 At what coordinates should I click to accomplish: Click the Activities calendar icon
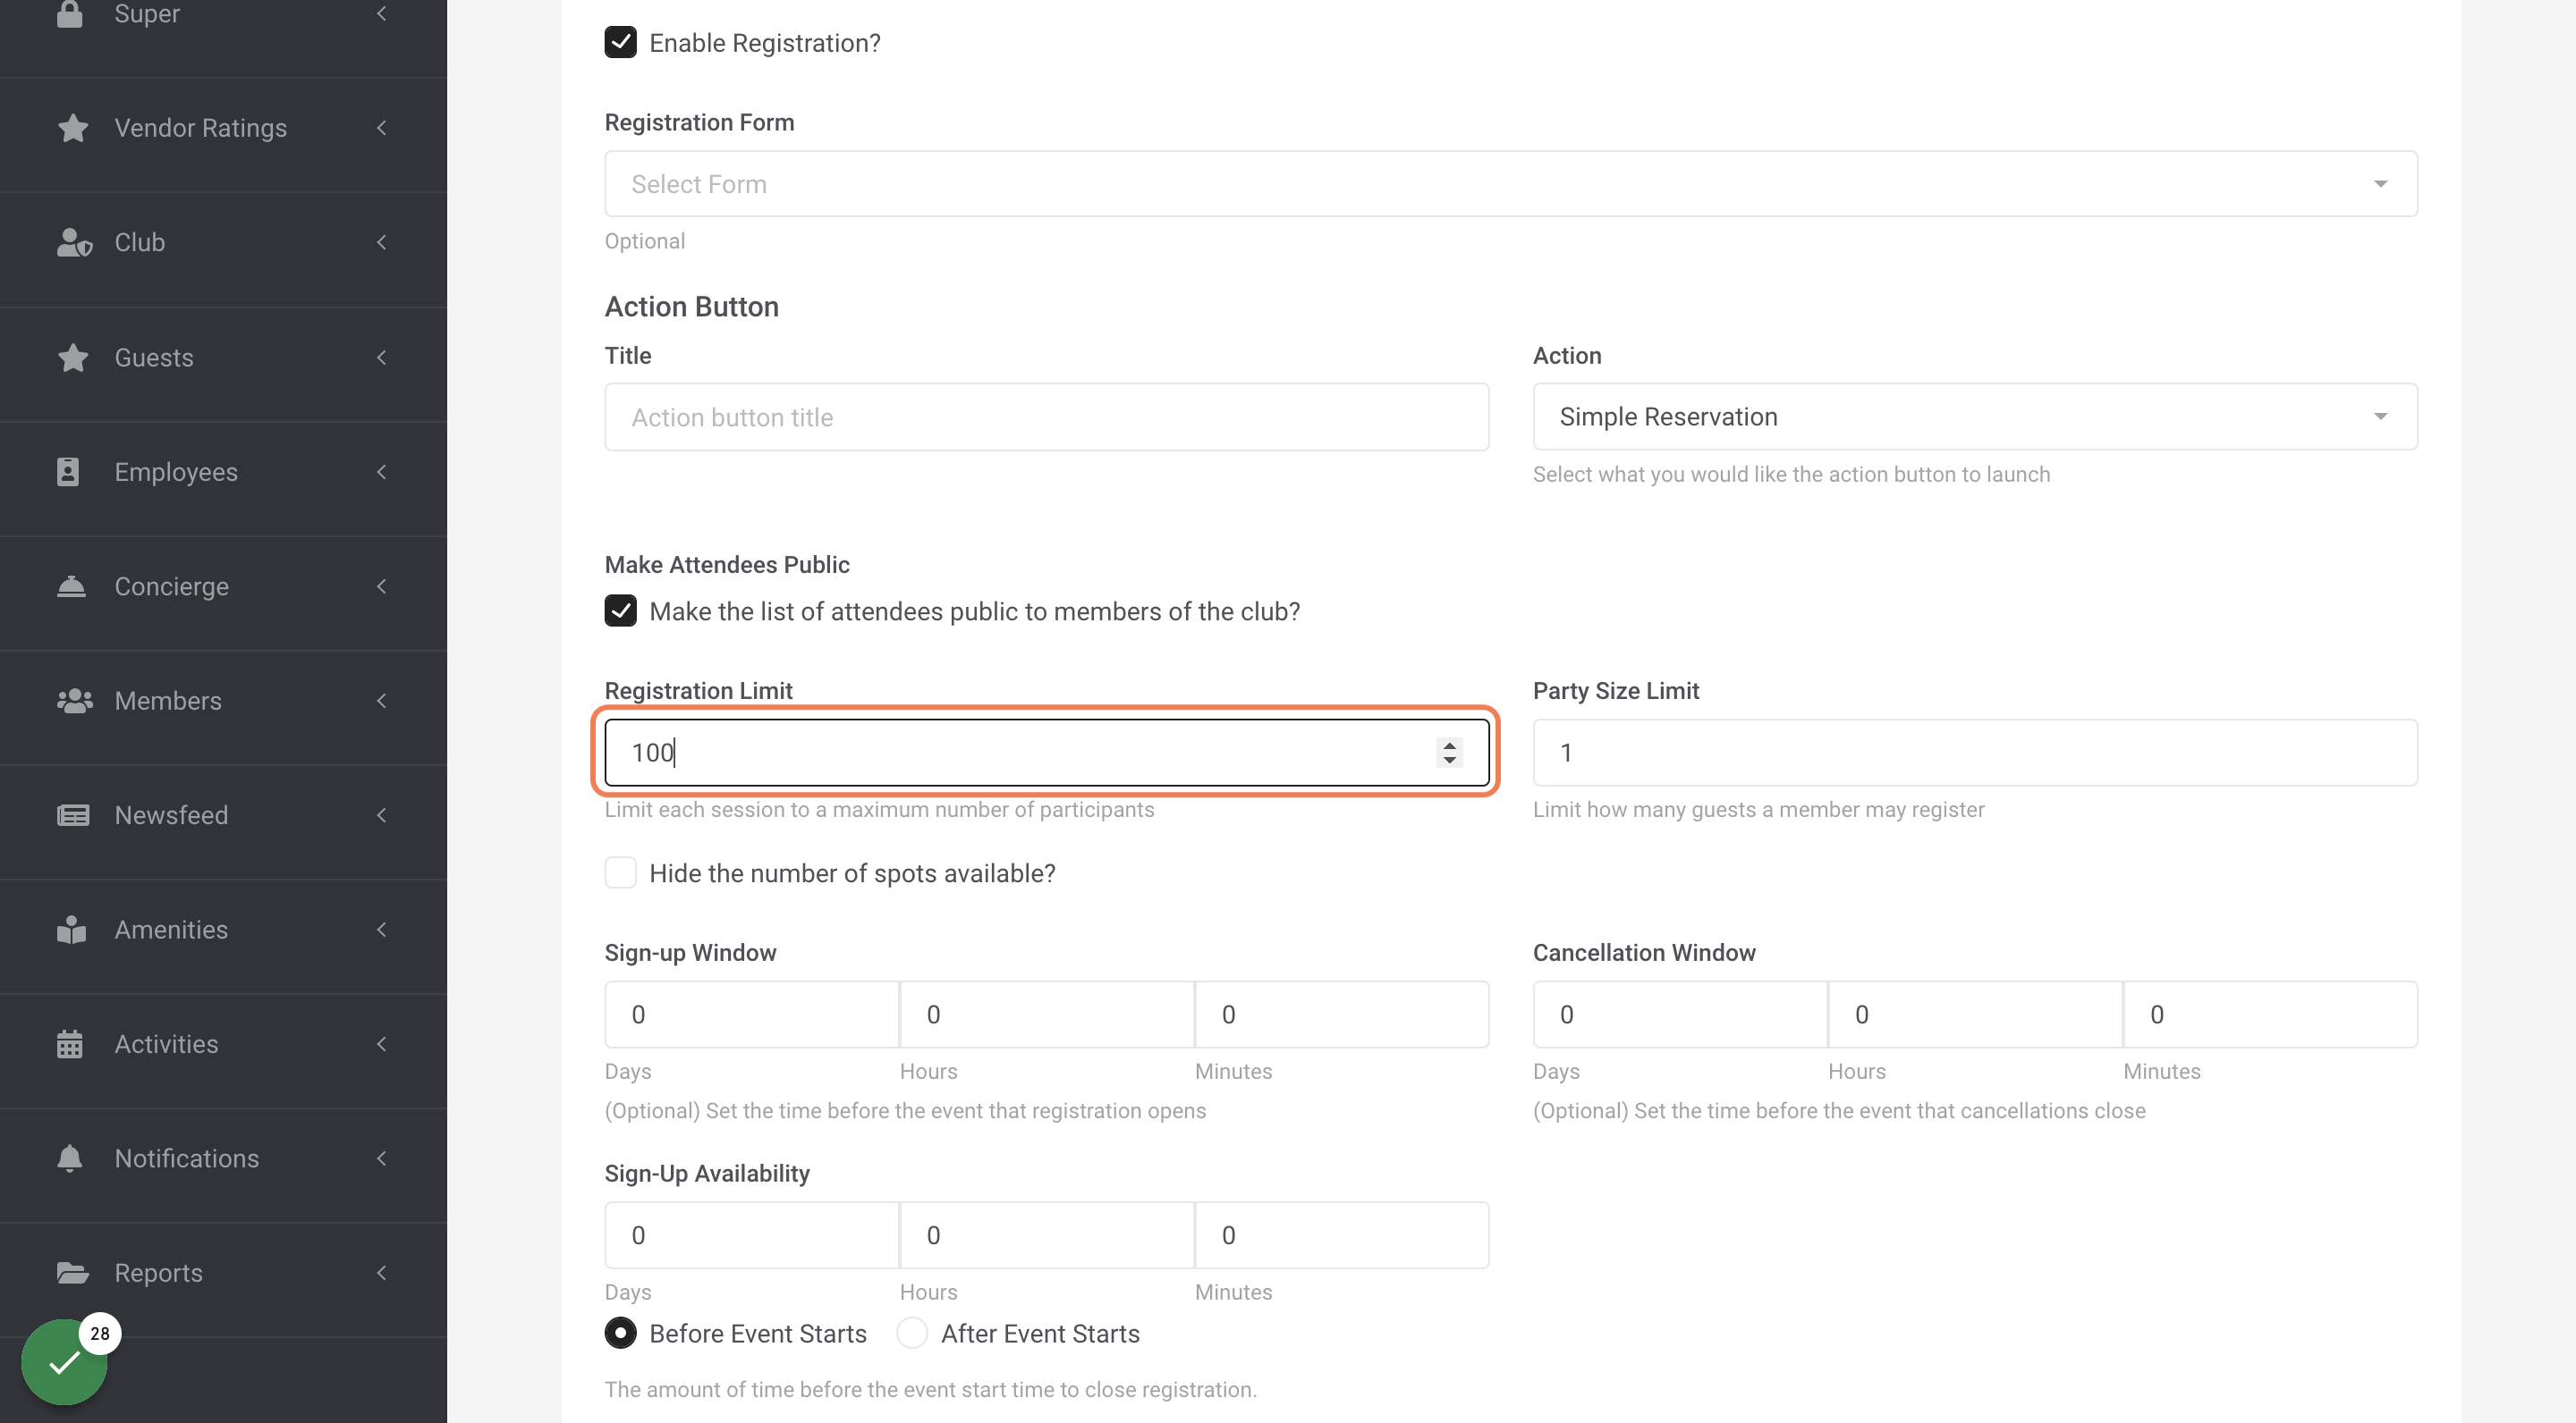[70, 1044]
